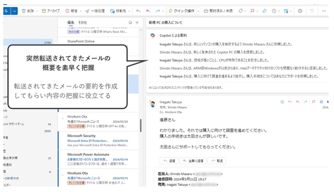Open the folder showing count 2855

click(x=28, y=131)
